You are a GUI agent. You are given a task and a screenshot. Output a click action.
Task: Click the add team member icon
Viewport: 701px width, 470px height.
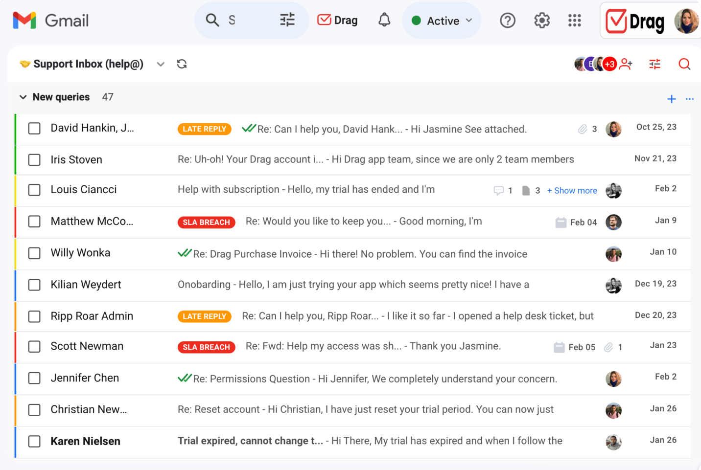point(626,64)
